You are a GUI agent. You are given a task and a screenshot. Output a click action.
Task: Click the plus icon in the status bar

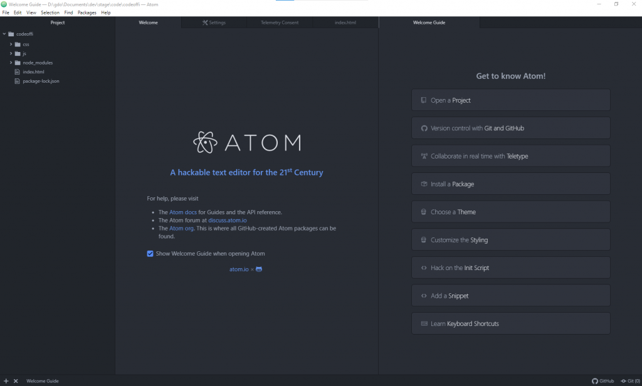pyautogui.click(x=6, y=381)
